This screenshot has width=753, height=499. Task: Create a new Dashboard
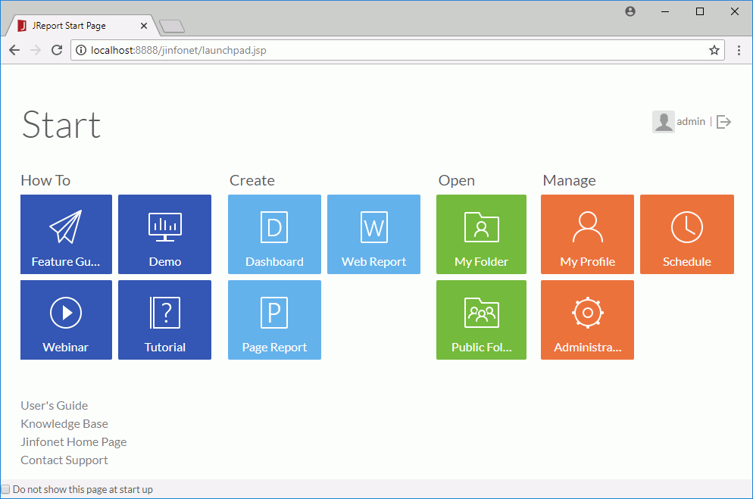click(x=274, y=234)
